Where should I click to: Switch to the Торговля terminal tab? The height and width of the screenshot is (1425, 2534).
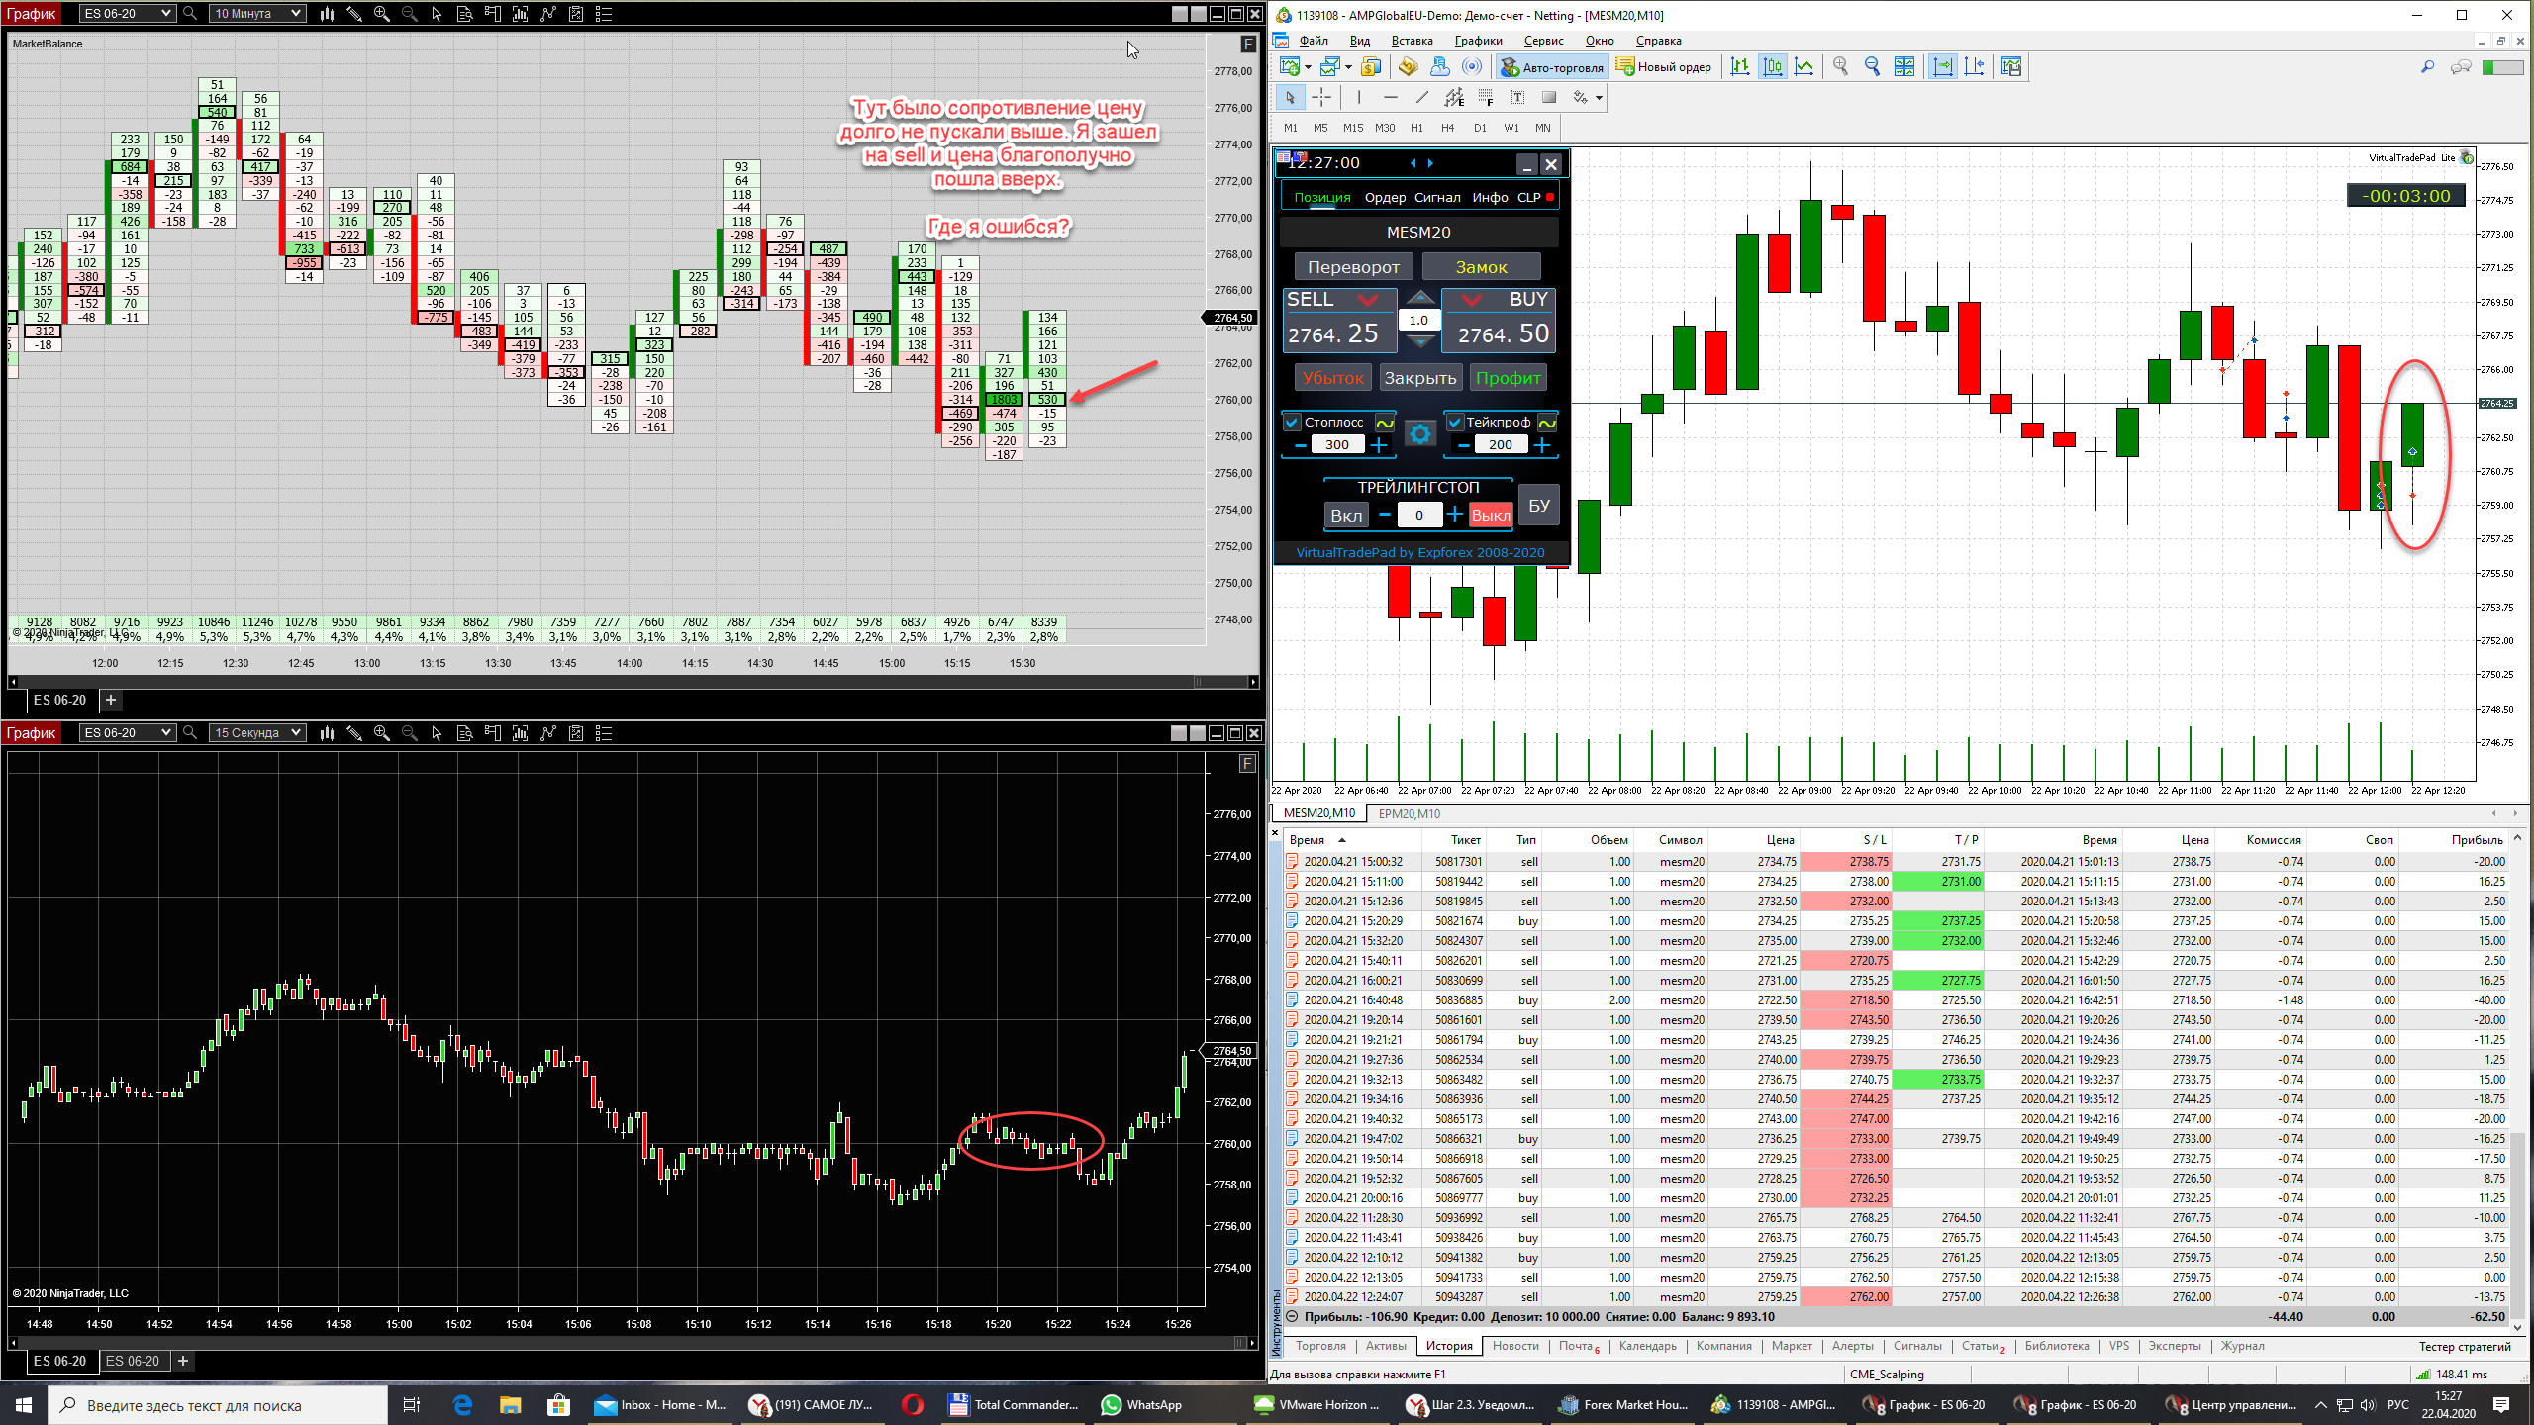coord(1319,1346)
